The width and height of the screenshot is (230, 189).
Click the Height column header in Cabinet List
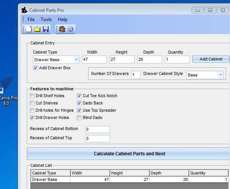pyautogui.click(x=130, y=173)
